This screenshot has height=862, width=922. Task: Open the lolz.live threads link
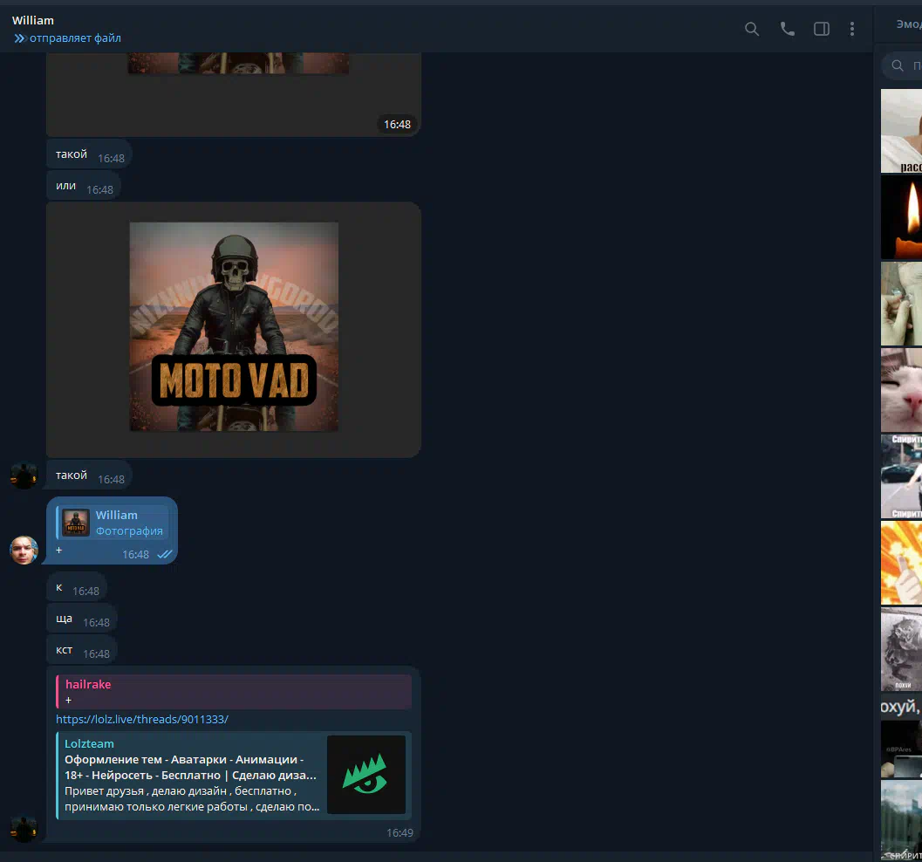(141, 719)
